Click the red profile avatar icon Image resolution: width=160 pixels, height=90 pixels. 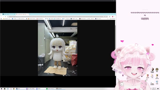pos(113,17)
